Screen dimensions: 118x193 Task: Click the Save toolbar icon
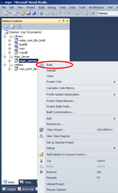[28, 13]
